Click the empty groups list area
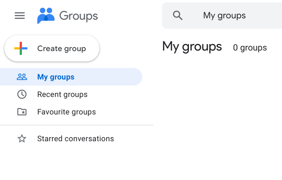 [220, 115]
